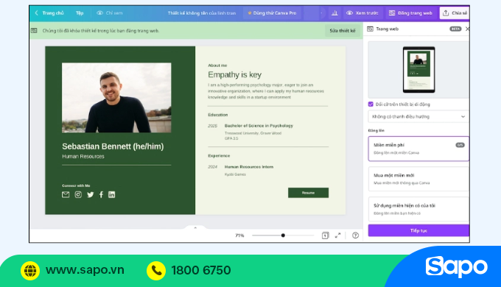Click the zoom slider handle
The image size is (501, 287).
click(283, 235)
